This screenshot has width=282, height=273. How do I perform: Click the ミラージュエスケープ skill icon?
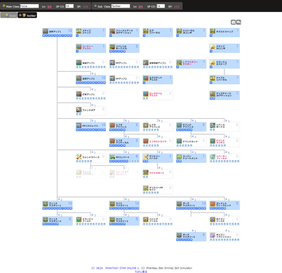(x=213, y=62)
